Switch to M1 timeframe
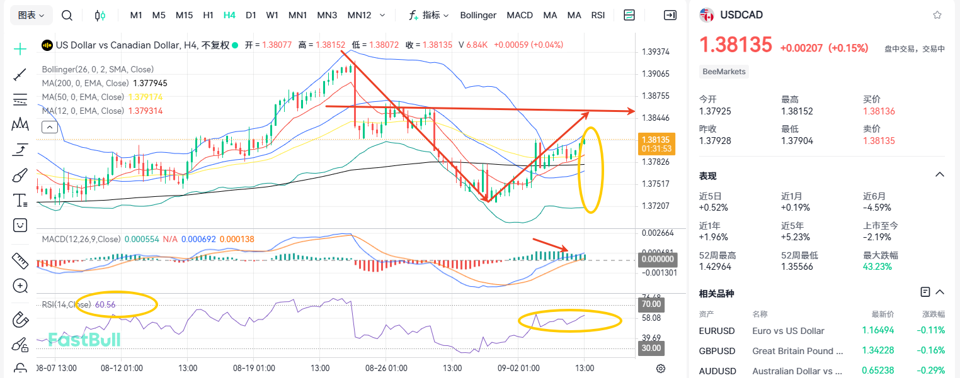This screenshot has width=960, height=378. pos(136,15)
